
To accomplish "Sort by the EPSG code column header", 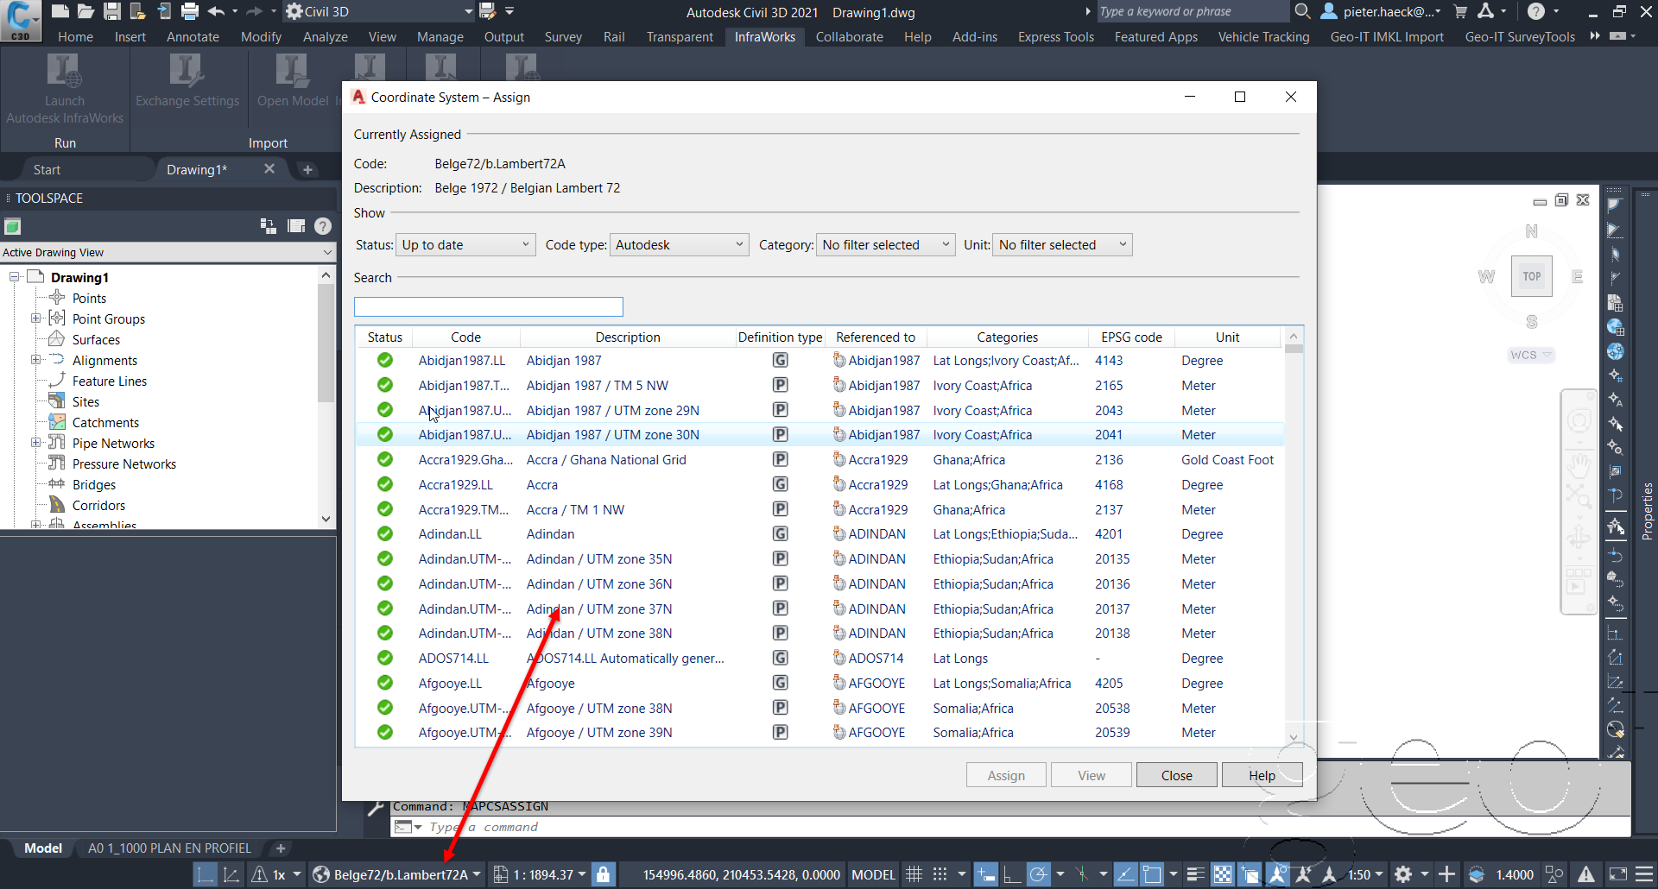I will click(x=1131, y=337).
